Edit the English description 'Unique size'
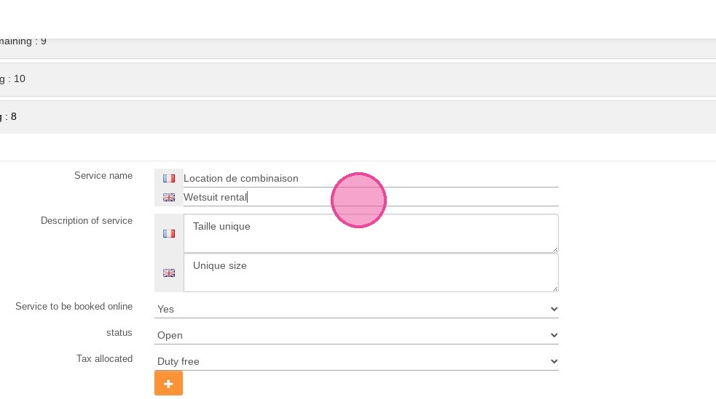Screen dimensions: 716x399 [x=371, y=273]
